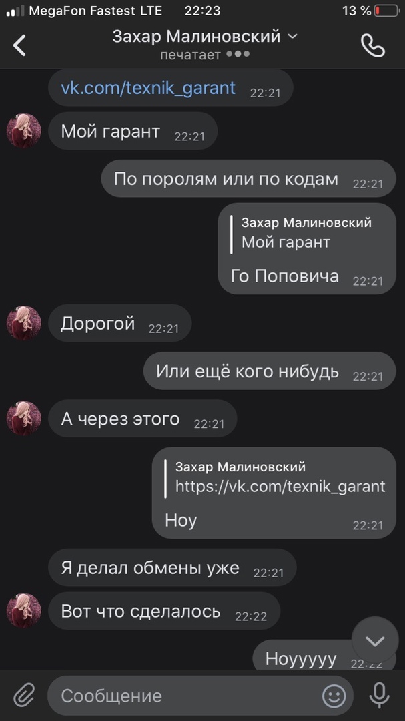Open the vk.com/texnik_garant link
Screen dimensions: 405x721
pos(148,87)
